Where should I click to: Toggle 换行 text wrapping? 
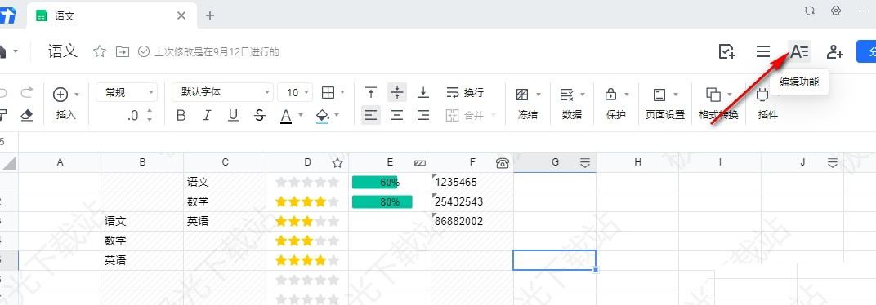[465, 92]
